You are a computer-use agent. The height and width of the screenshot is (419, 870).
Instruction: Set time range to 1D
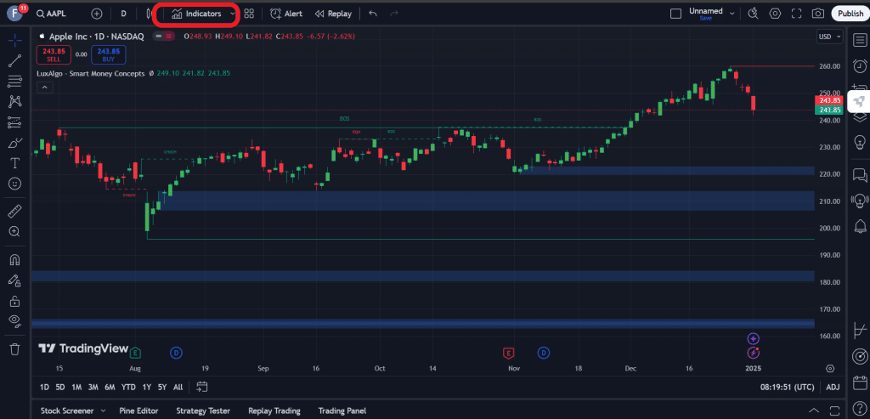(x=44, y=387)
